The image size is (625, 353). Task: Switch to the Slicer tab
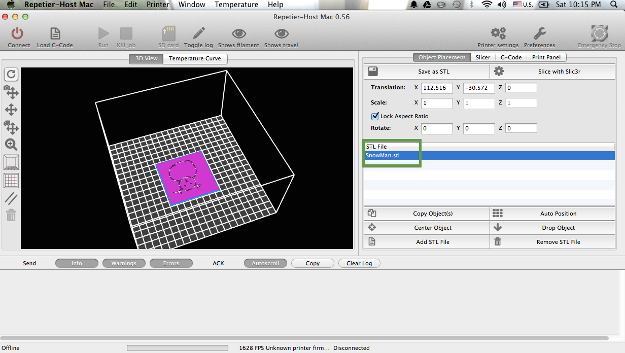point(483,57)
